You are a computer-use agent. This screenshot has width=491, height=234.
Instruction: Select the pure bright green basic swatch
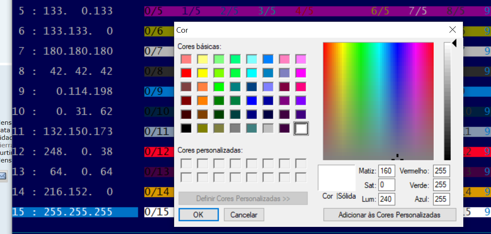point(219,87)
